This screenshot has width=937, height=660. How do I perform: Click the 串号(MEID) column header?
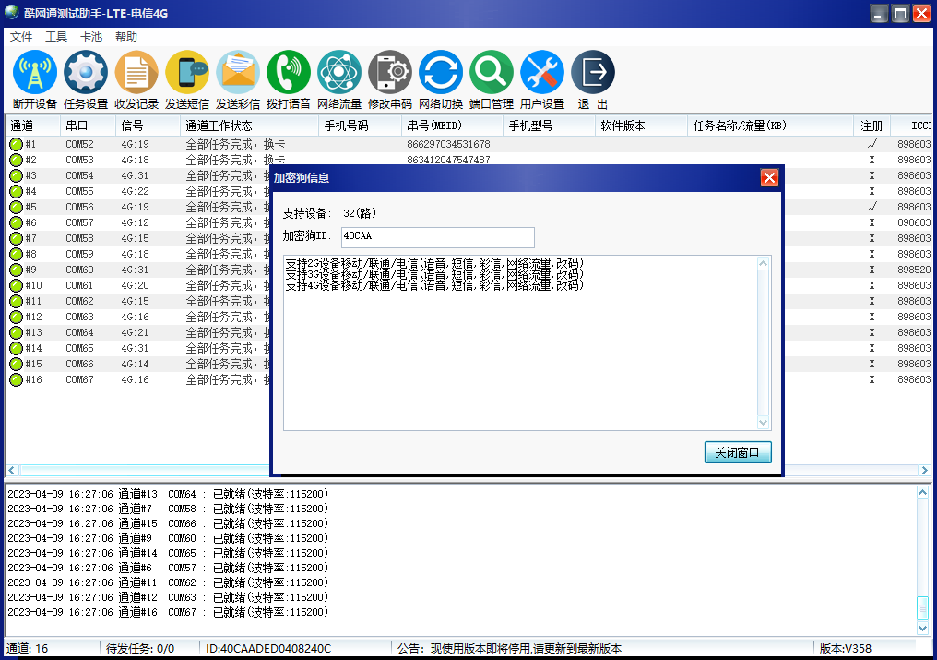[453, 126]
